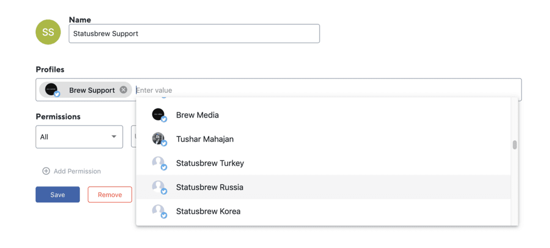Viewport: 550px width, 248px height.
Task: Click the profile list scrollbar thumb
Action: click(515, 145)
